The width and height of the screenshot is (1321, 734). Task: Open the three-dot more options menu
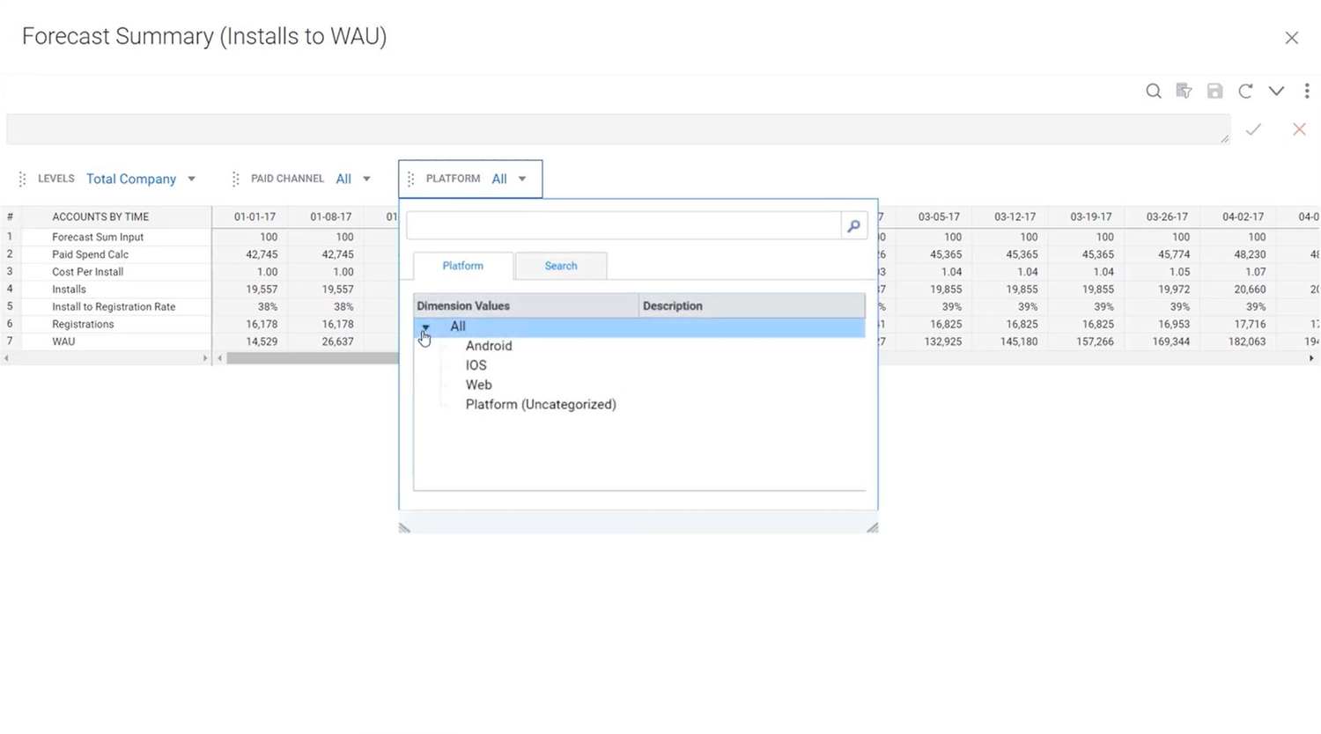1307,91
